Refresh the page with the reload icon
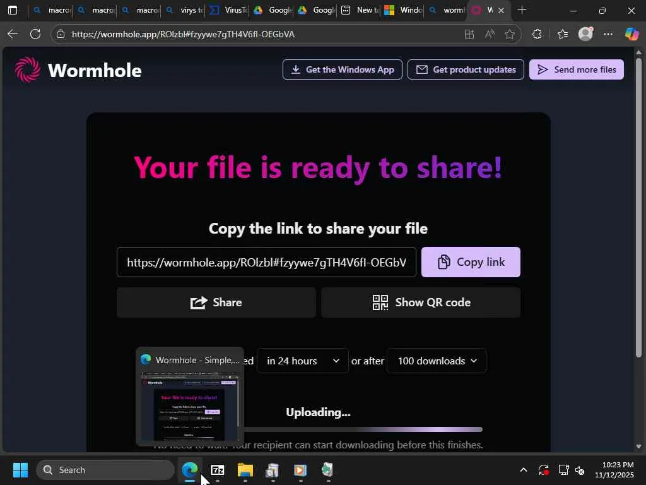Screen dimensions: 646x485 tap(35, 34)
